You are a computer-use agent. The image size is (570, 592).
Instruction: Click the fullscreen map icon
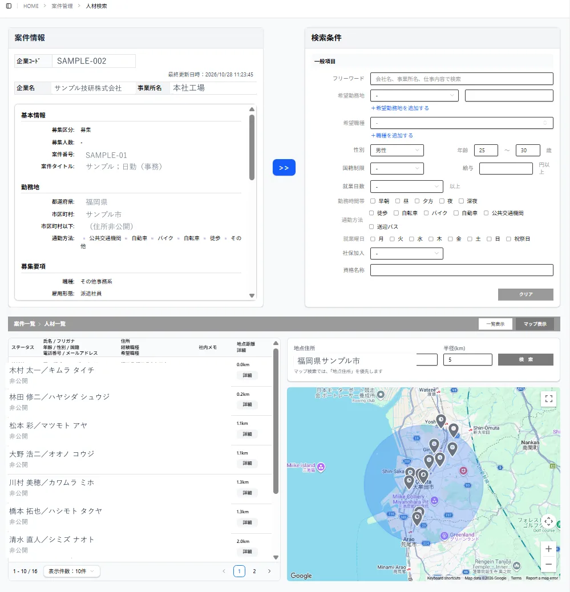[x=548, y=399]
